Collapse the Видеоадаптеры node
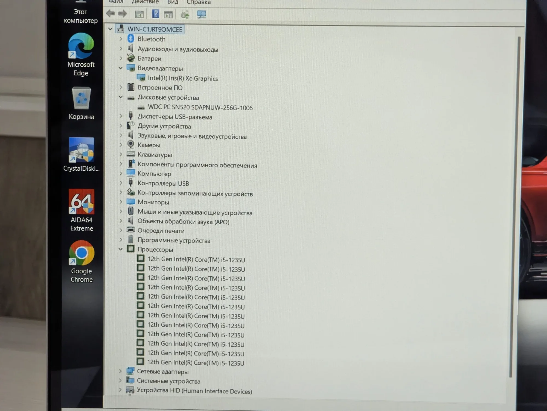547x411 pixels. click(x=121, y=68)
